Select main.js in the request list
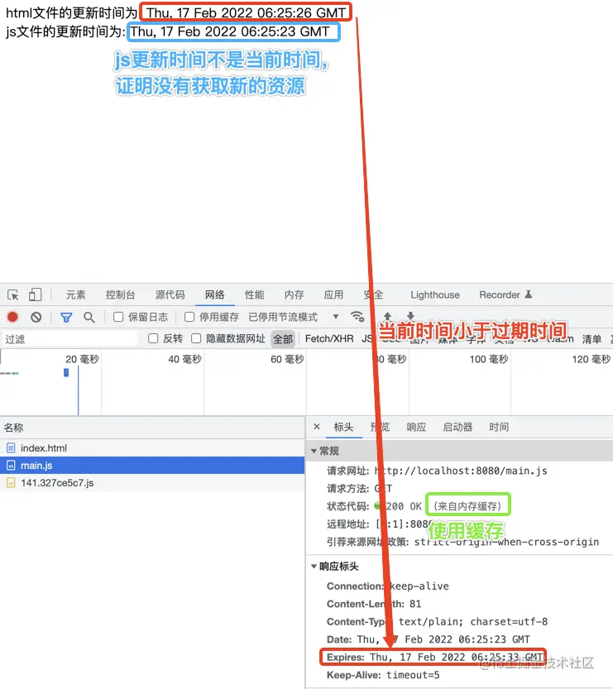Viewport: 613px width, 689px height. (x=152, y=466)
